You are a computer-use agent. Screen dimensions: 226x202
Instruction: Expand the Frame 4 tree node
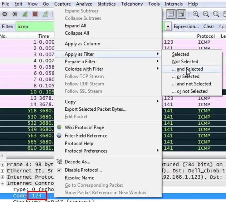click(x=3, y=164)
